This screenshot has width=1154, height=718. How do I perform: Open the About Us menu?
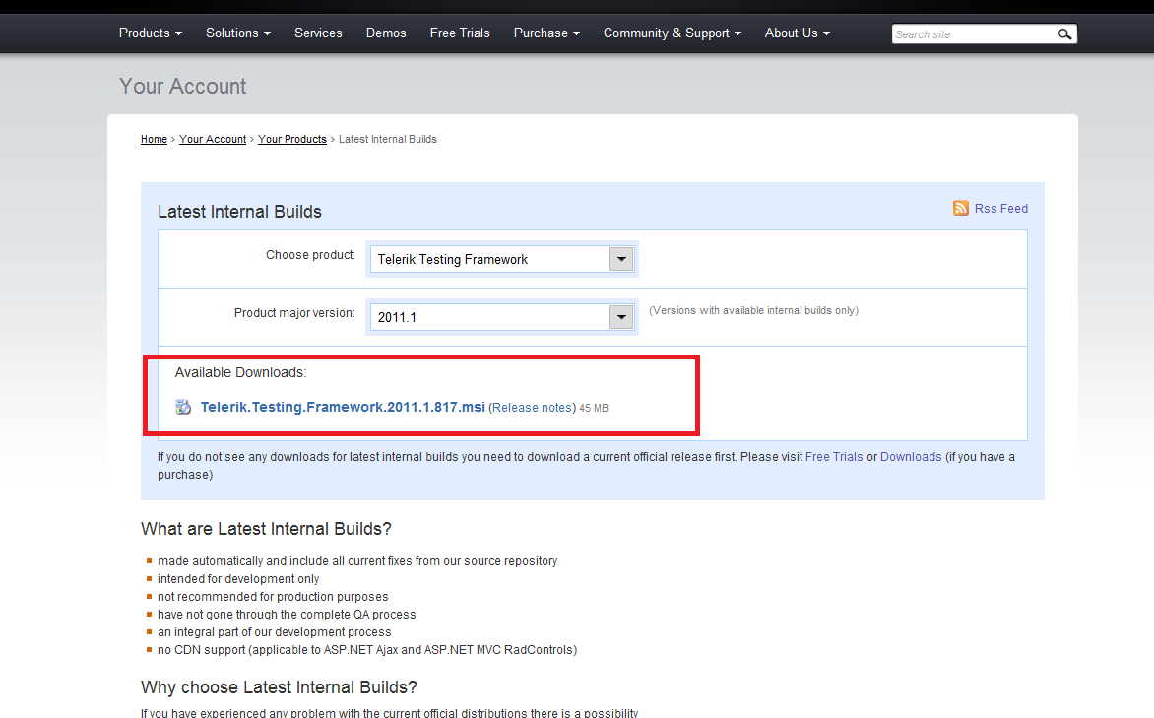pyautogui.click(x=797, y=33)
